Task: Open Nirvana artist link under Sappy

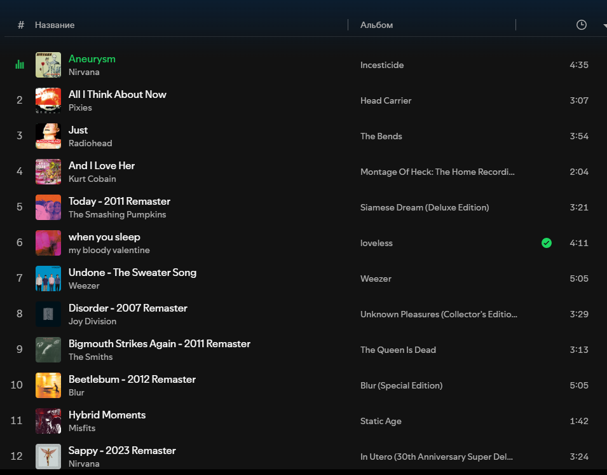Action: 84,464
